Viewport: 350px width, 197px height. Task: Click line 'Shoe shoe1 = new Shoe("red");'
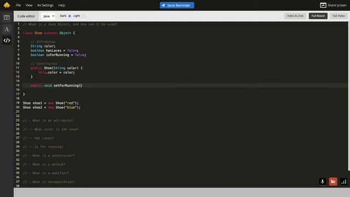pos(51,103)
